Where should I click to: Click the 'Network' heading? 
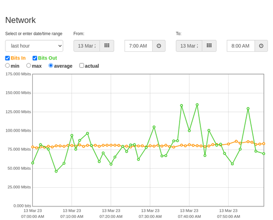20,20
